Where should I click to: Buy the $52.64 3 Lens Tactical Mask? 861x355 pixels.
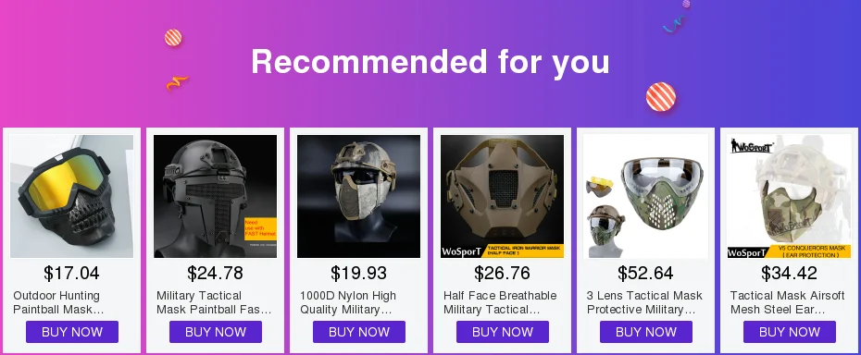(646, 332)
